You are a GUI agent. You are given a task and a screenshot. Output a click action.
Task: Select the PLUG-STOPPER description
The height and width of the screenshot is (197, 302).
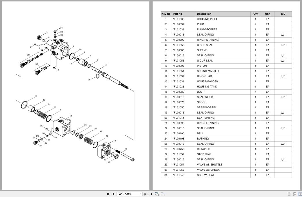point(207,29)
